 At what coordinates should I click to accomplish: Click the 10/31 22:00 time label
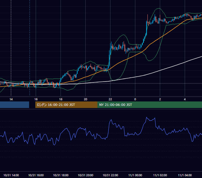[x=111, y=175]
